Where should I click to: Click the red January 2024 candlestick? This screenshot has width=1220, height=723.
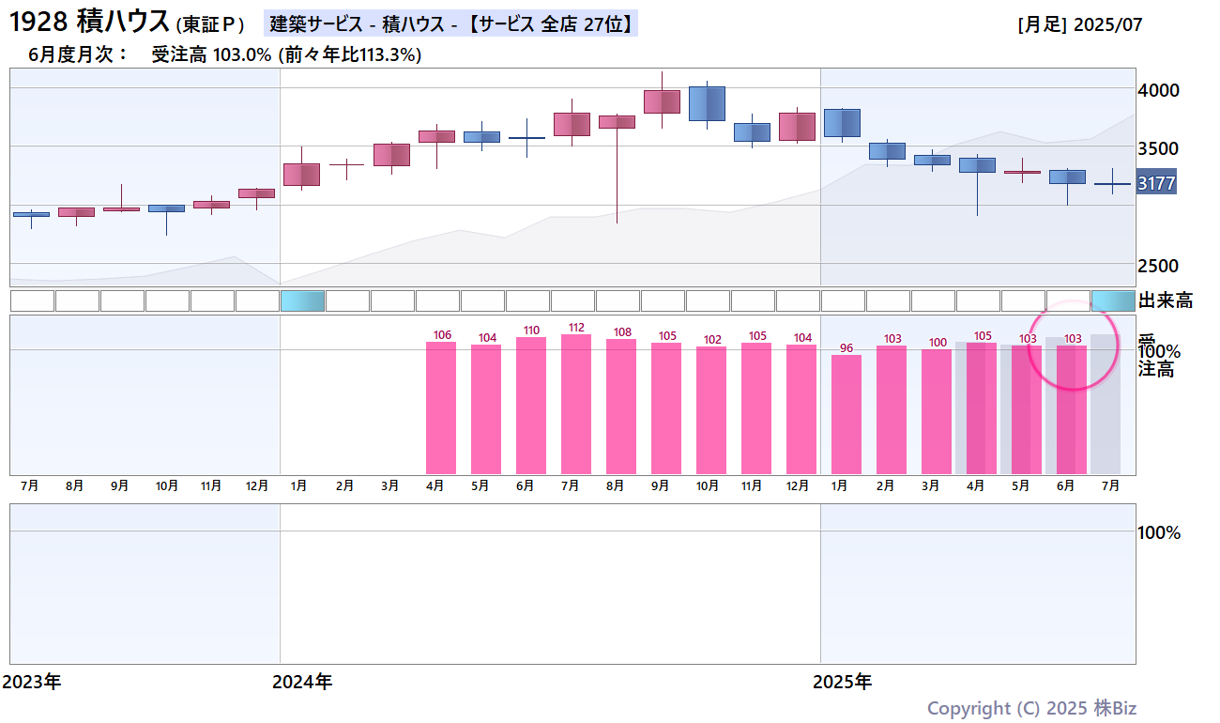coord(301,174)
